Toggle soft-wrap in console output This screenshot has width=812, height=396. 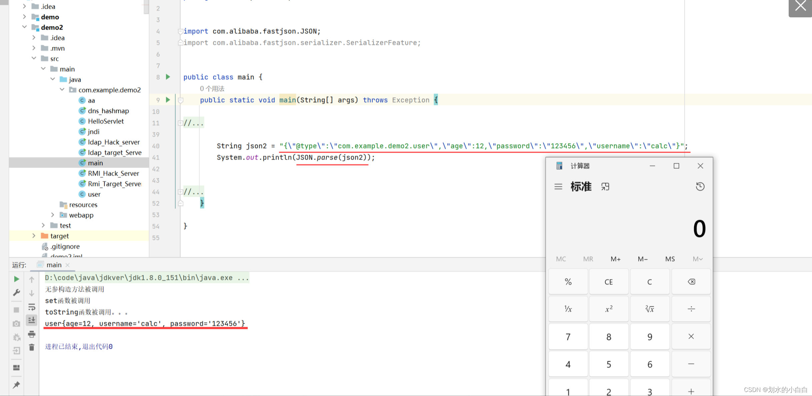point(32,307)
